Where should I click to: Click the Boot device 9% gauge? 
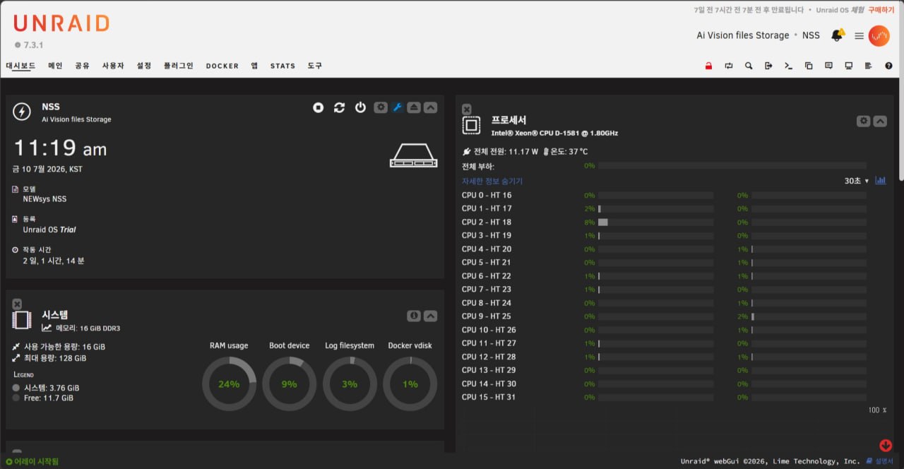click(x=289, y=384)
